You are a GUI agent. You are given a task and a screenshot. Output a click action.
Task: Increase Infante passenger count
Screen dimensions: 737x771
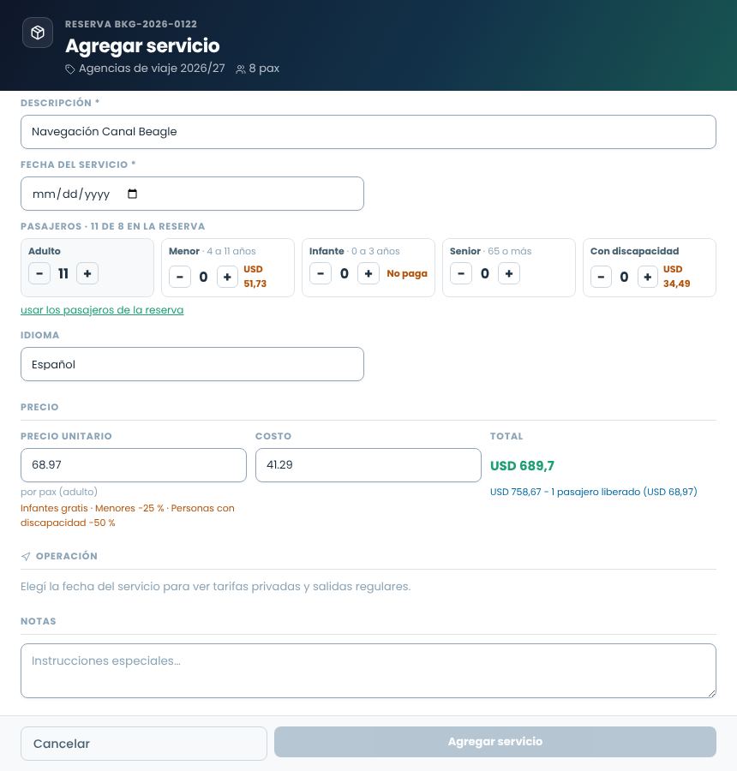[x=368, y=273]
